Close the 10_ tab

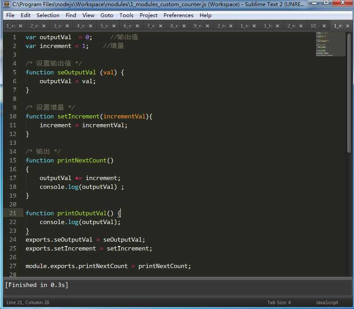(x=324, y=26)
